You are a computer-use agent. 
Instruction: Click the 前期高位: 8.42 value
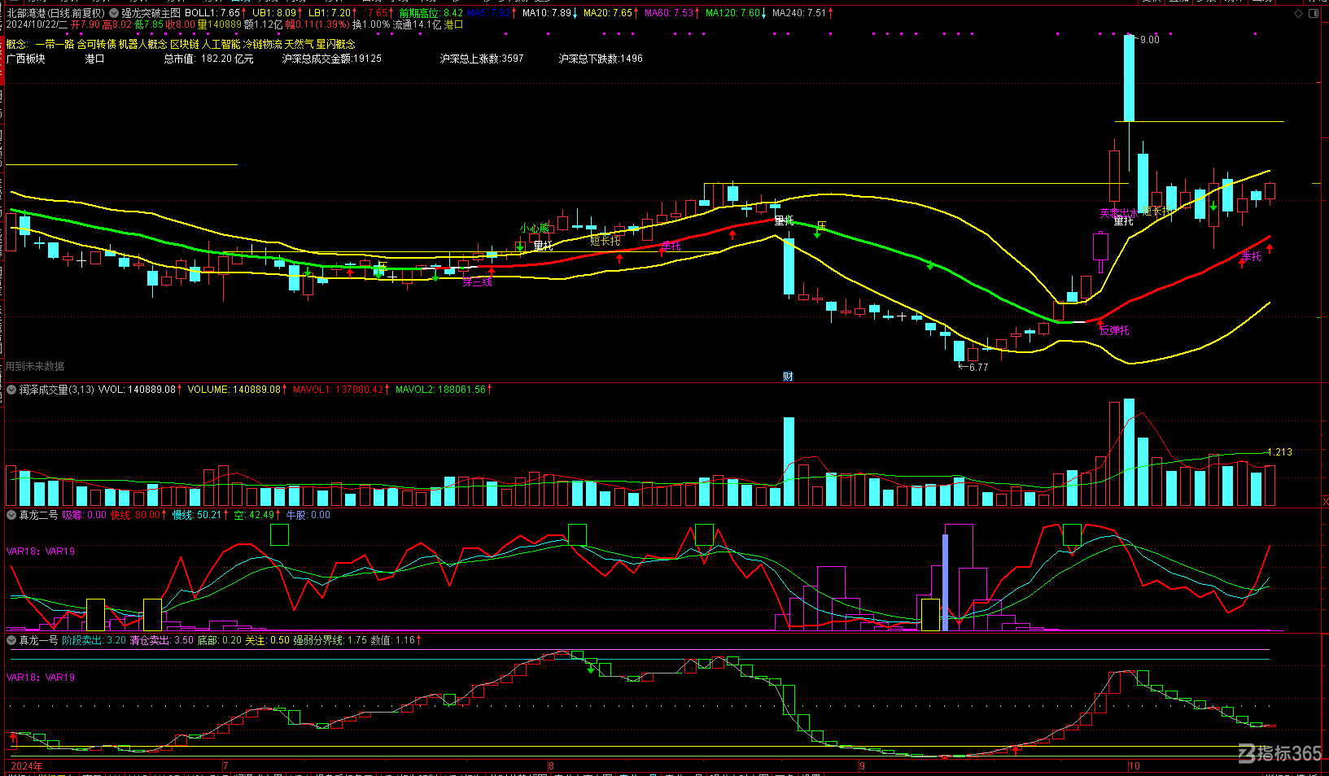(x=431, y=13)
